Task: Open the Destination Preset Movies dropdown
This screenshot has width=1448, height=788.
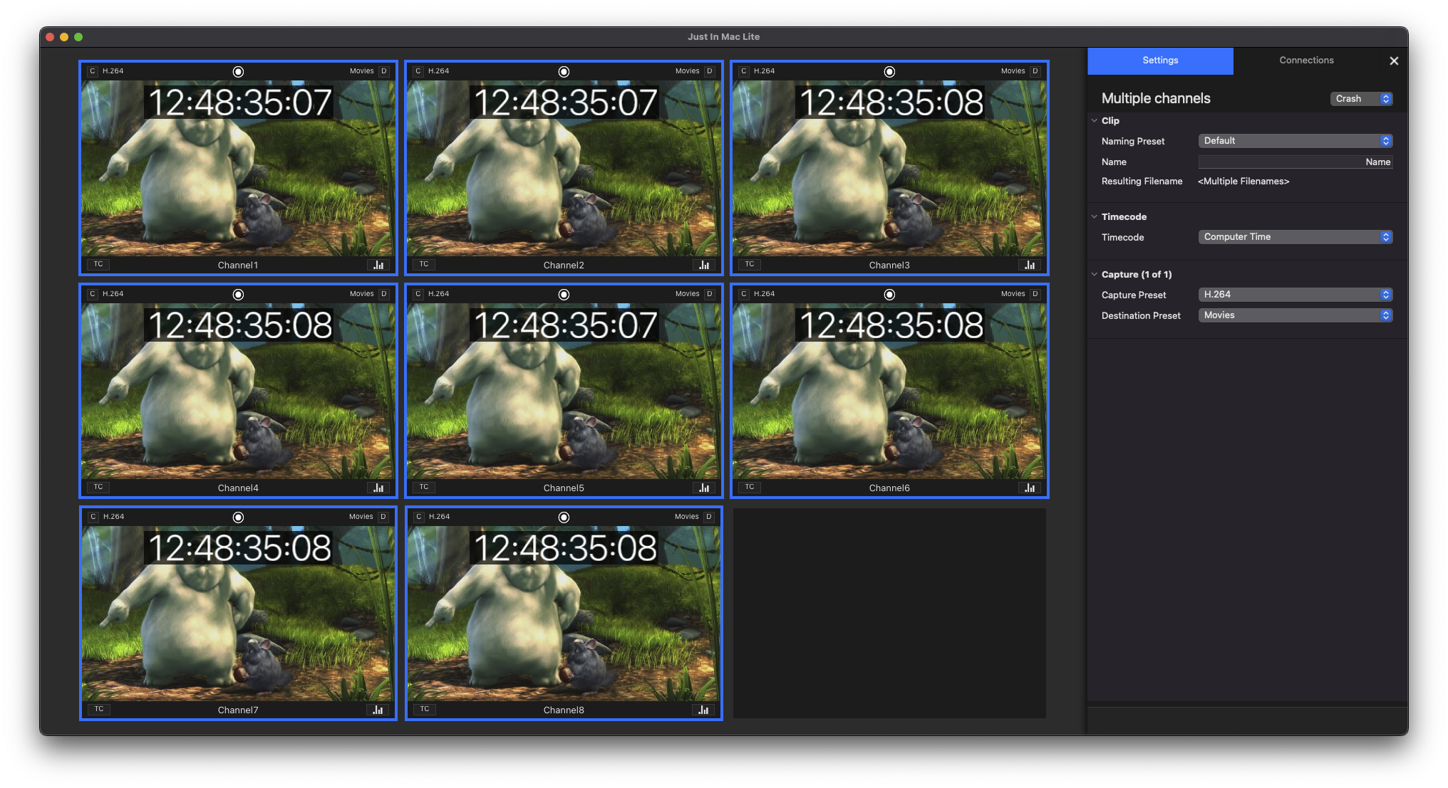Action: [x=1295, y=315]
